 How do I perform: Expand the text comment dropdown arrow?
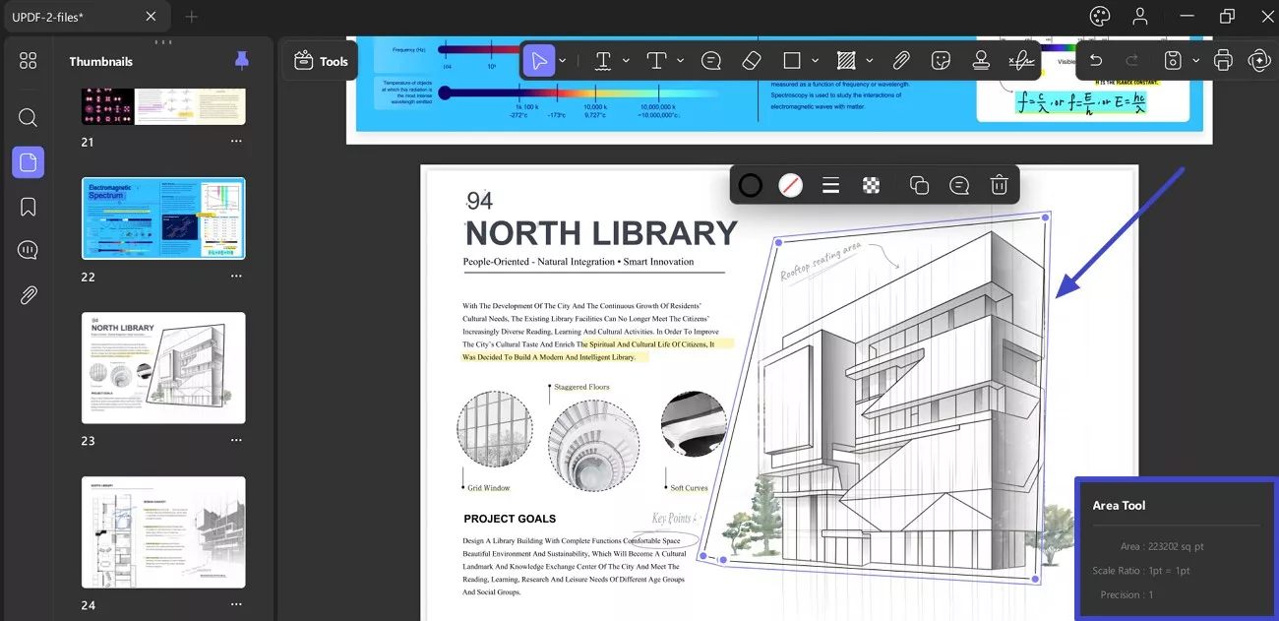(680, 61)
